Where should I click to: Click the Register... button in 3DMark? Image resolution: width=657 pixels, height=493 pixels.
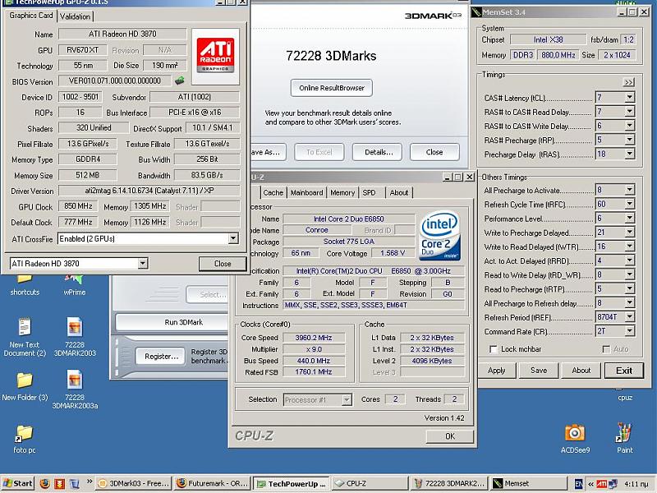(161, 357)
